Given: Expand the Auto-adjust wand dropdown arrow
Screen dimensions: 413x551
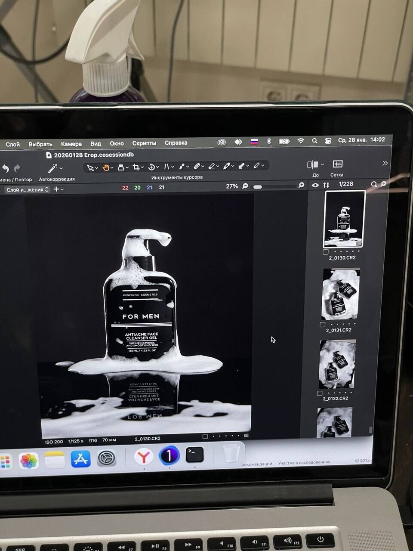Looking at the screenshot, I should pos(61,168).
